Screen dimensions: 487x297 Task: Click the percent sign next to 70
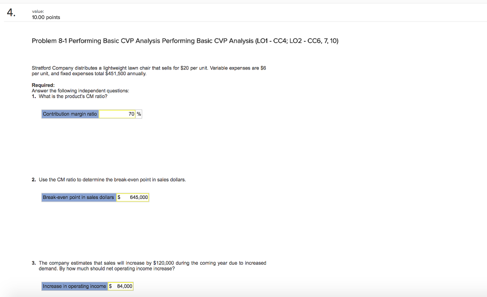[137, 114]
